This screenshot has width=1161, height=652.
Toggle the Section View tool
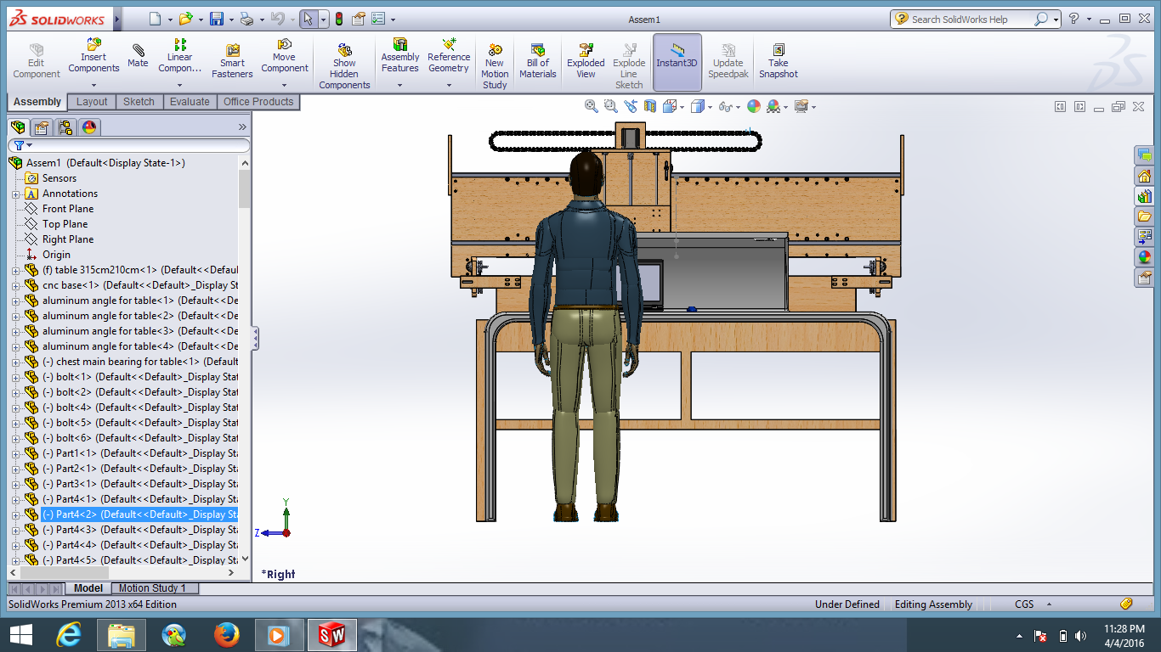pyautogui.click(x=650, y=106)
